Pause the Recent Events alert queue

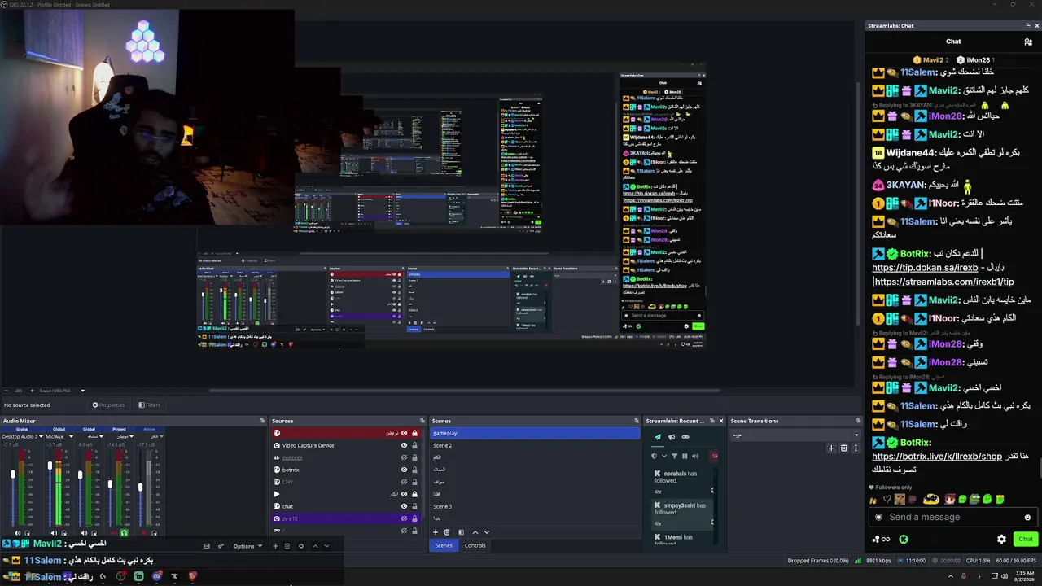685,456
